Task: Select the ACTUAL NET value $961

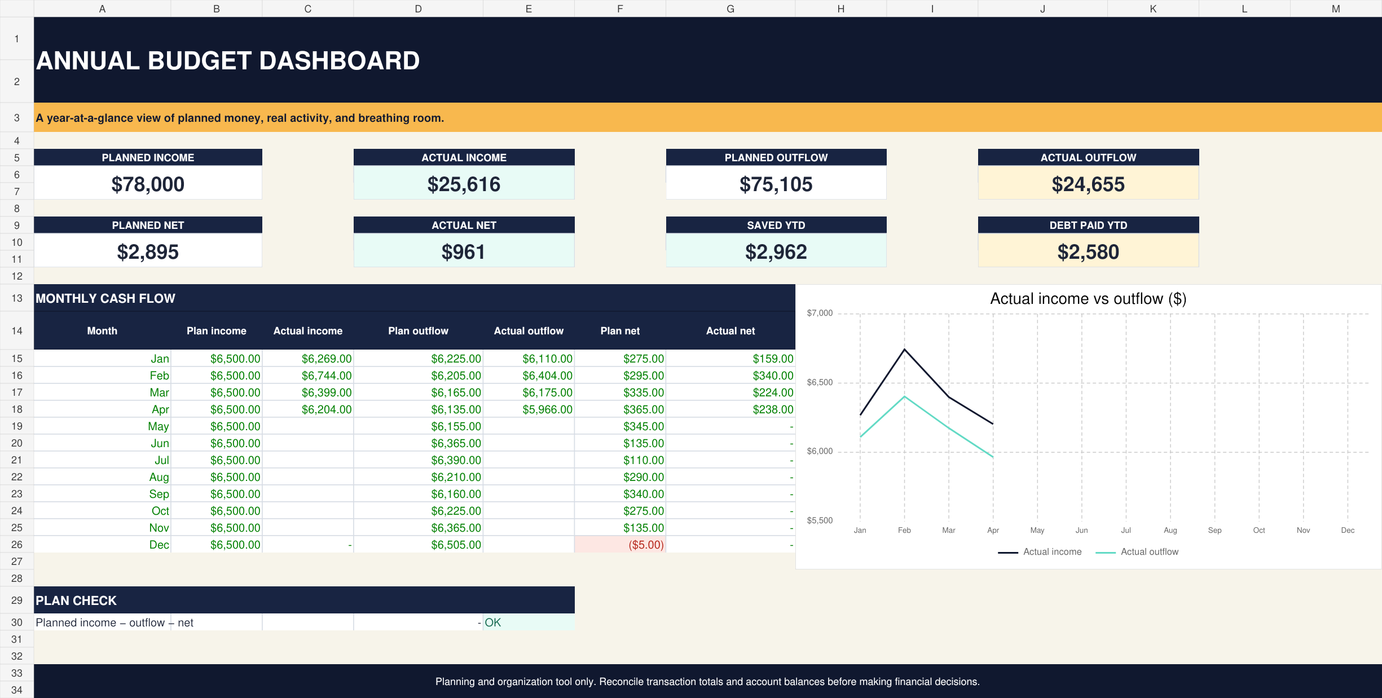Action: click(x=464, y=251)
